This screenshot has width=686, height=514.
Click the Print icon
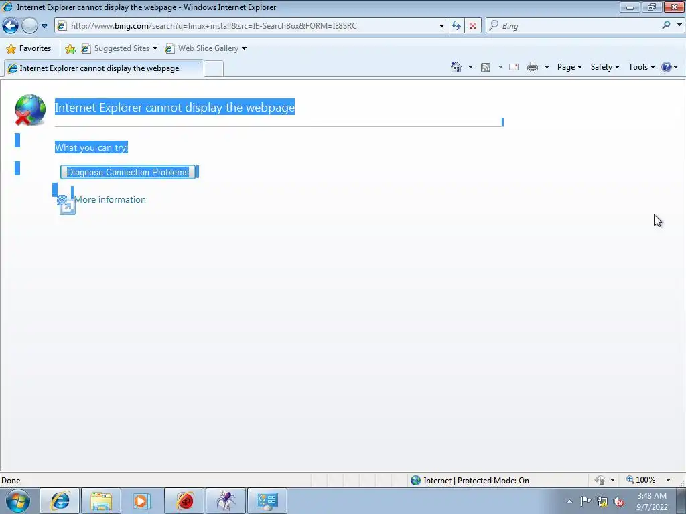point(533,67)
